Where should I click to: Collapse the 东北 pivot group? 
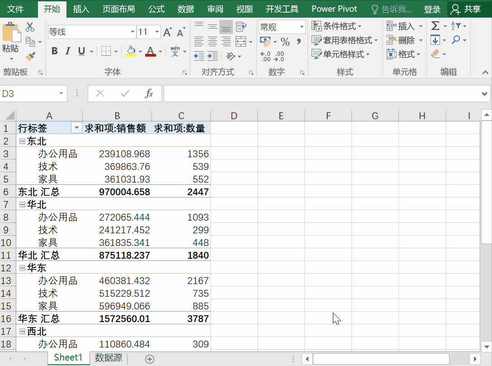point(22,141)
